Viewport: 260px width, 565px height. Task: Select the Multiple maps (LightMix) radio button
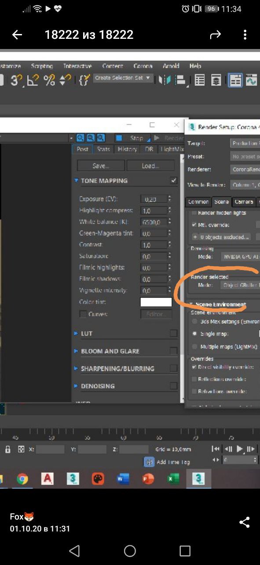(194, 347)
